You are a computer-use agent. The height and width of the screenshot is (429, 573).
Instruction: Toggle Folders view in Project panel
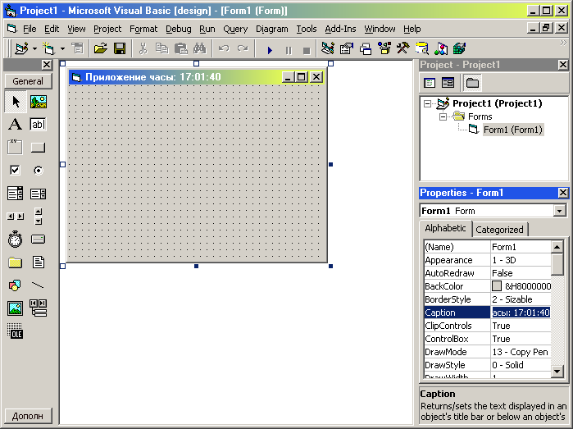pyautogui.click(x=472, y=83)
